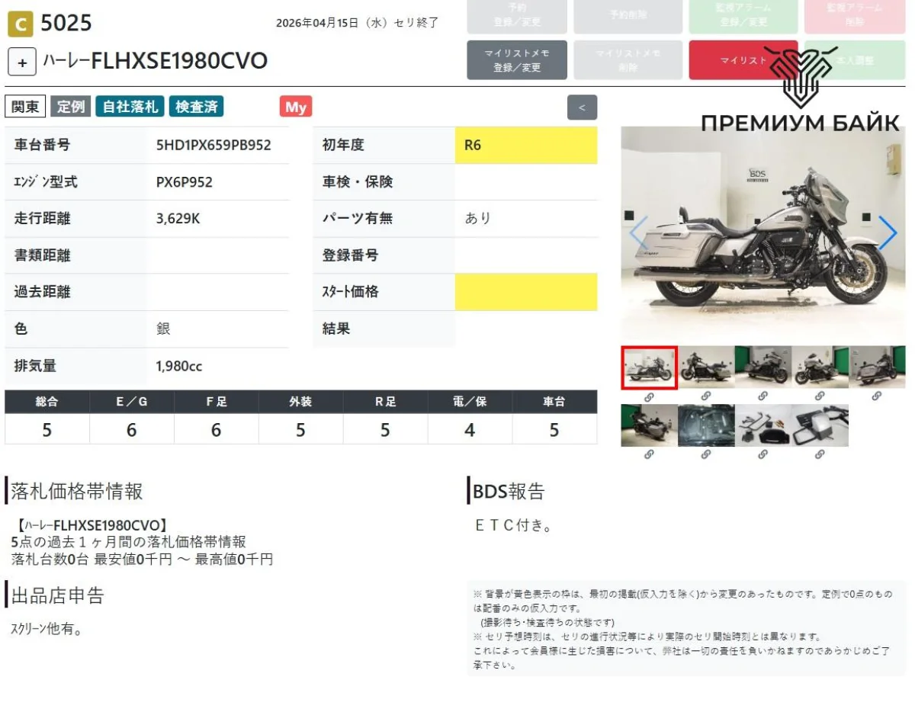The height and width of the screenshot is (712, 915).
Task: Select the fifth top-row rear-angle thumbnail
Action: pos(877,367)
